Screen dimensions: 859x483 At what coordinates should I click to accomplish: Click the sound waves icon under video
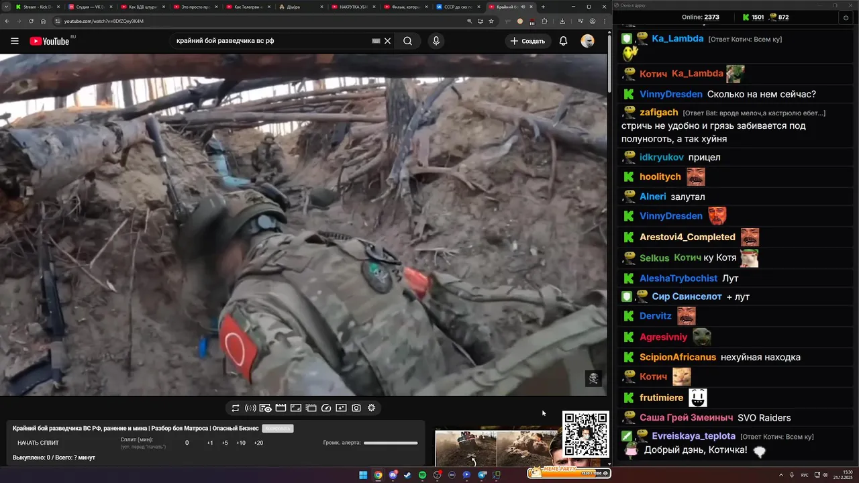click(x=250, y=408)
